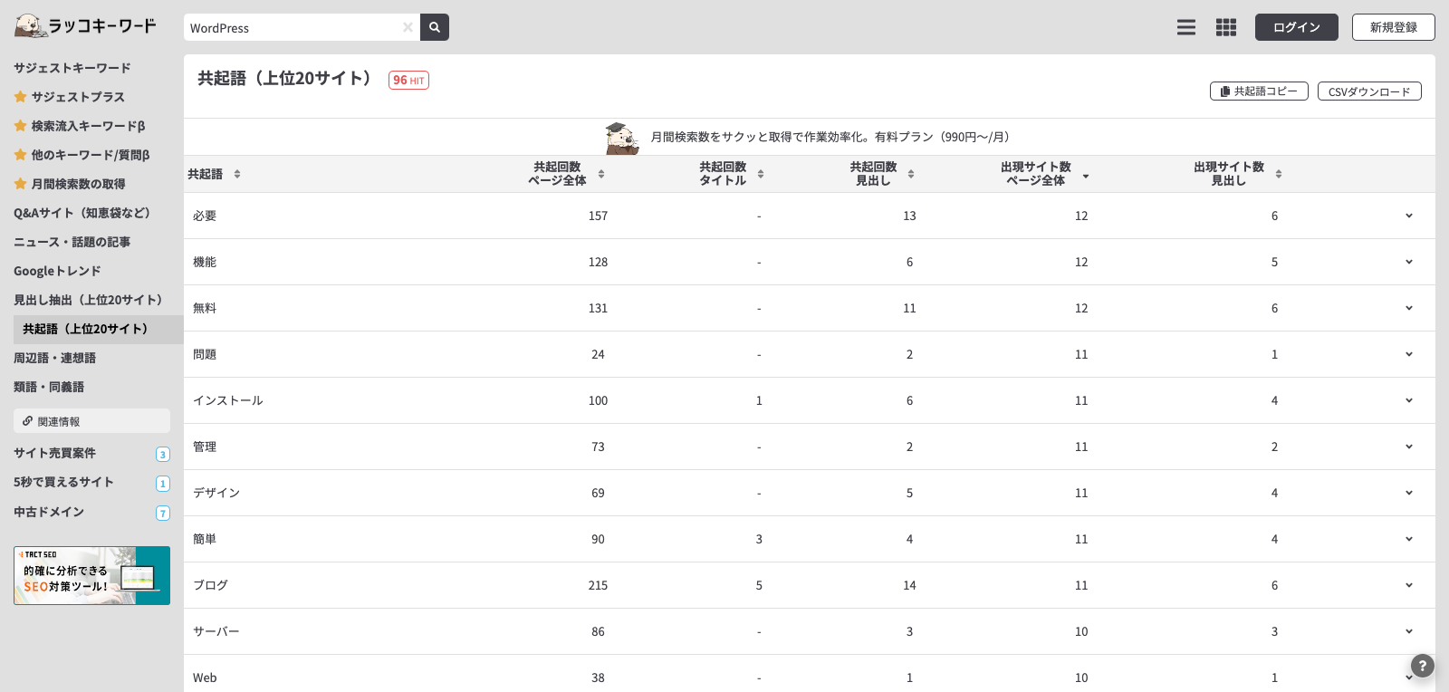Click the 関連情報 section header

[x=91, y=421]
